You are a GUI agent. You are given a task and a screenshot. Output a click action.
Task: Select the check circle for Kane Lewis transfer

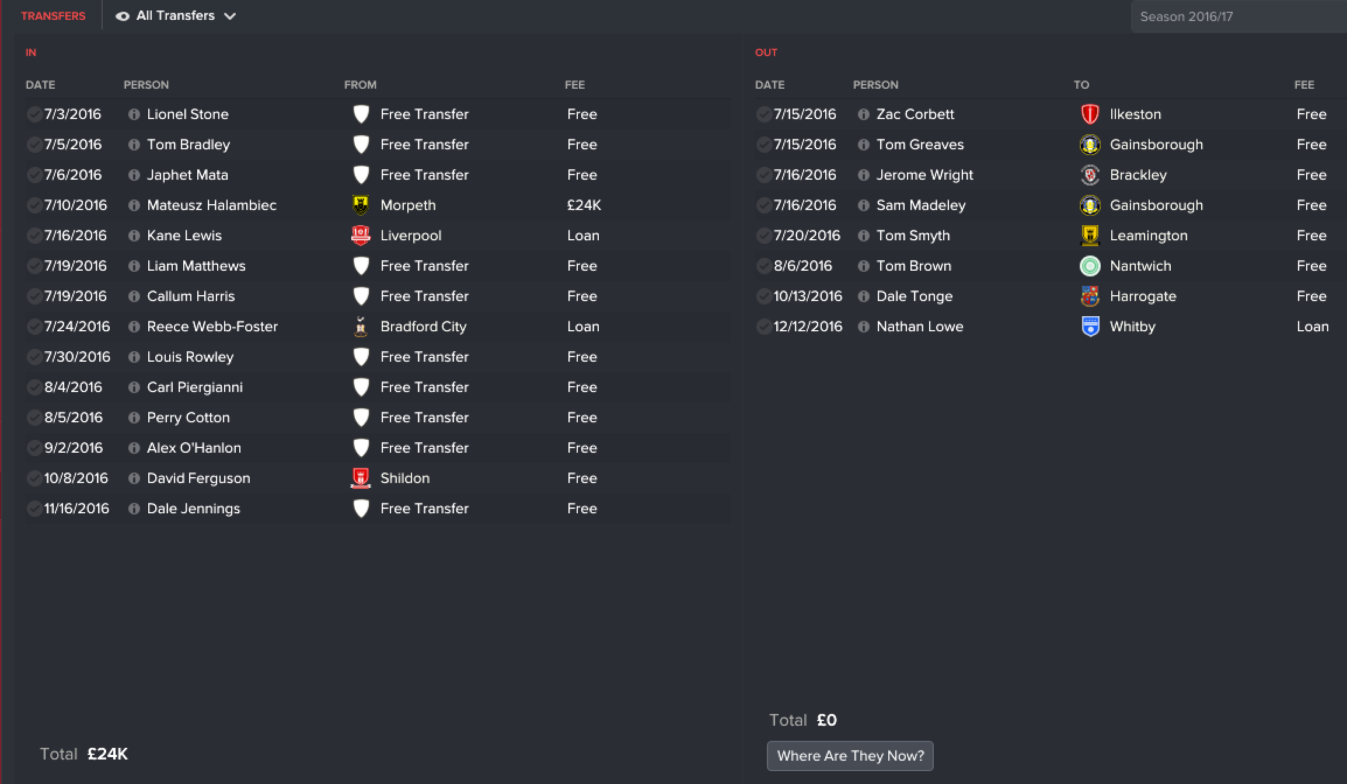[x=34, y=236]
